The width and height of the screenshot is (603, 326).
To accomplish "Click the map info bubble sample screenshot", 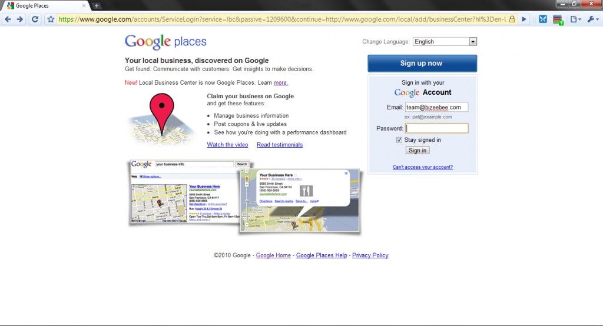I will point(300,200).
